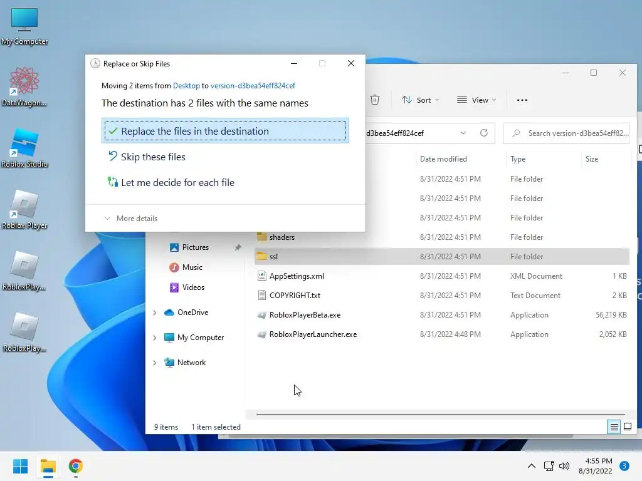Launch Roblox Player desktop shortcut
The width and height of the screenshot is (642, 481).
pos(24,209)
